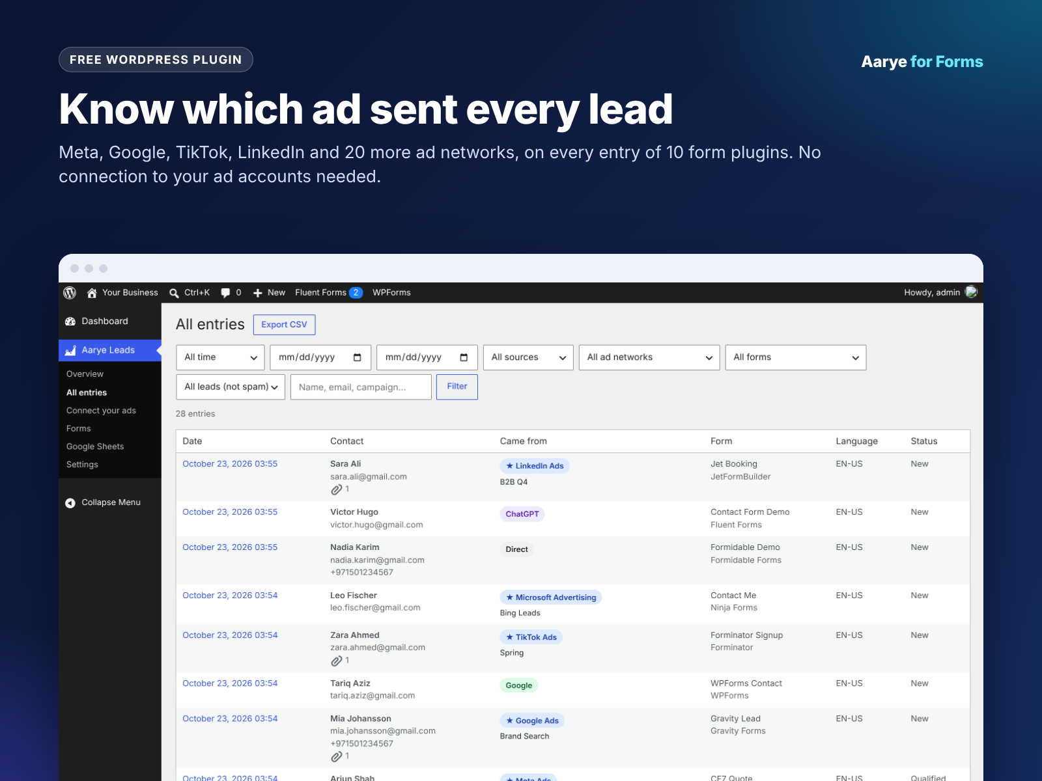Click the ChatGPT source badge

pyautogui.click(x=522, y=514)
